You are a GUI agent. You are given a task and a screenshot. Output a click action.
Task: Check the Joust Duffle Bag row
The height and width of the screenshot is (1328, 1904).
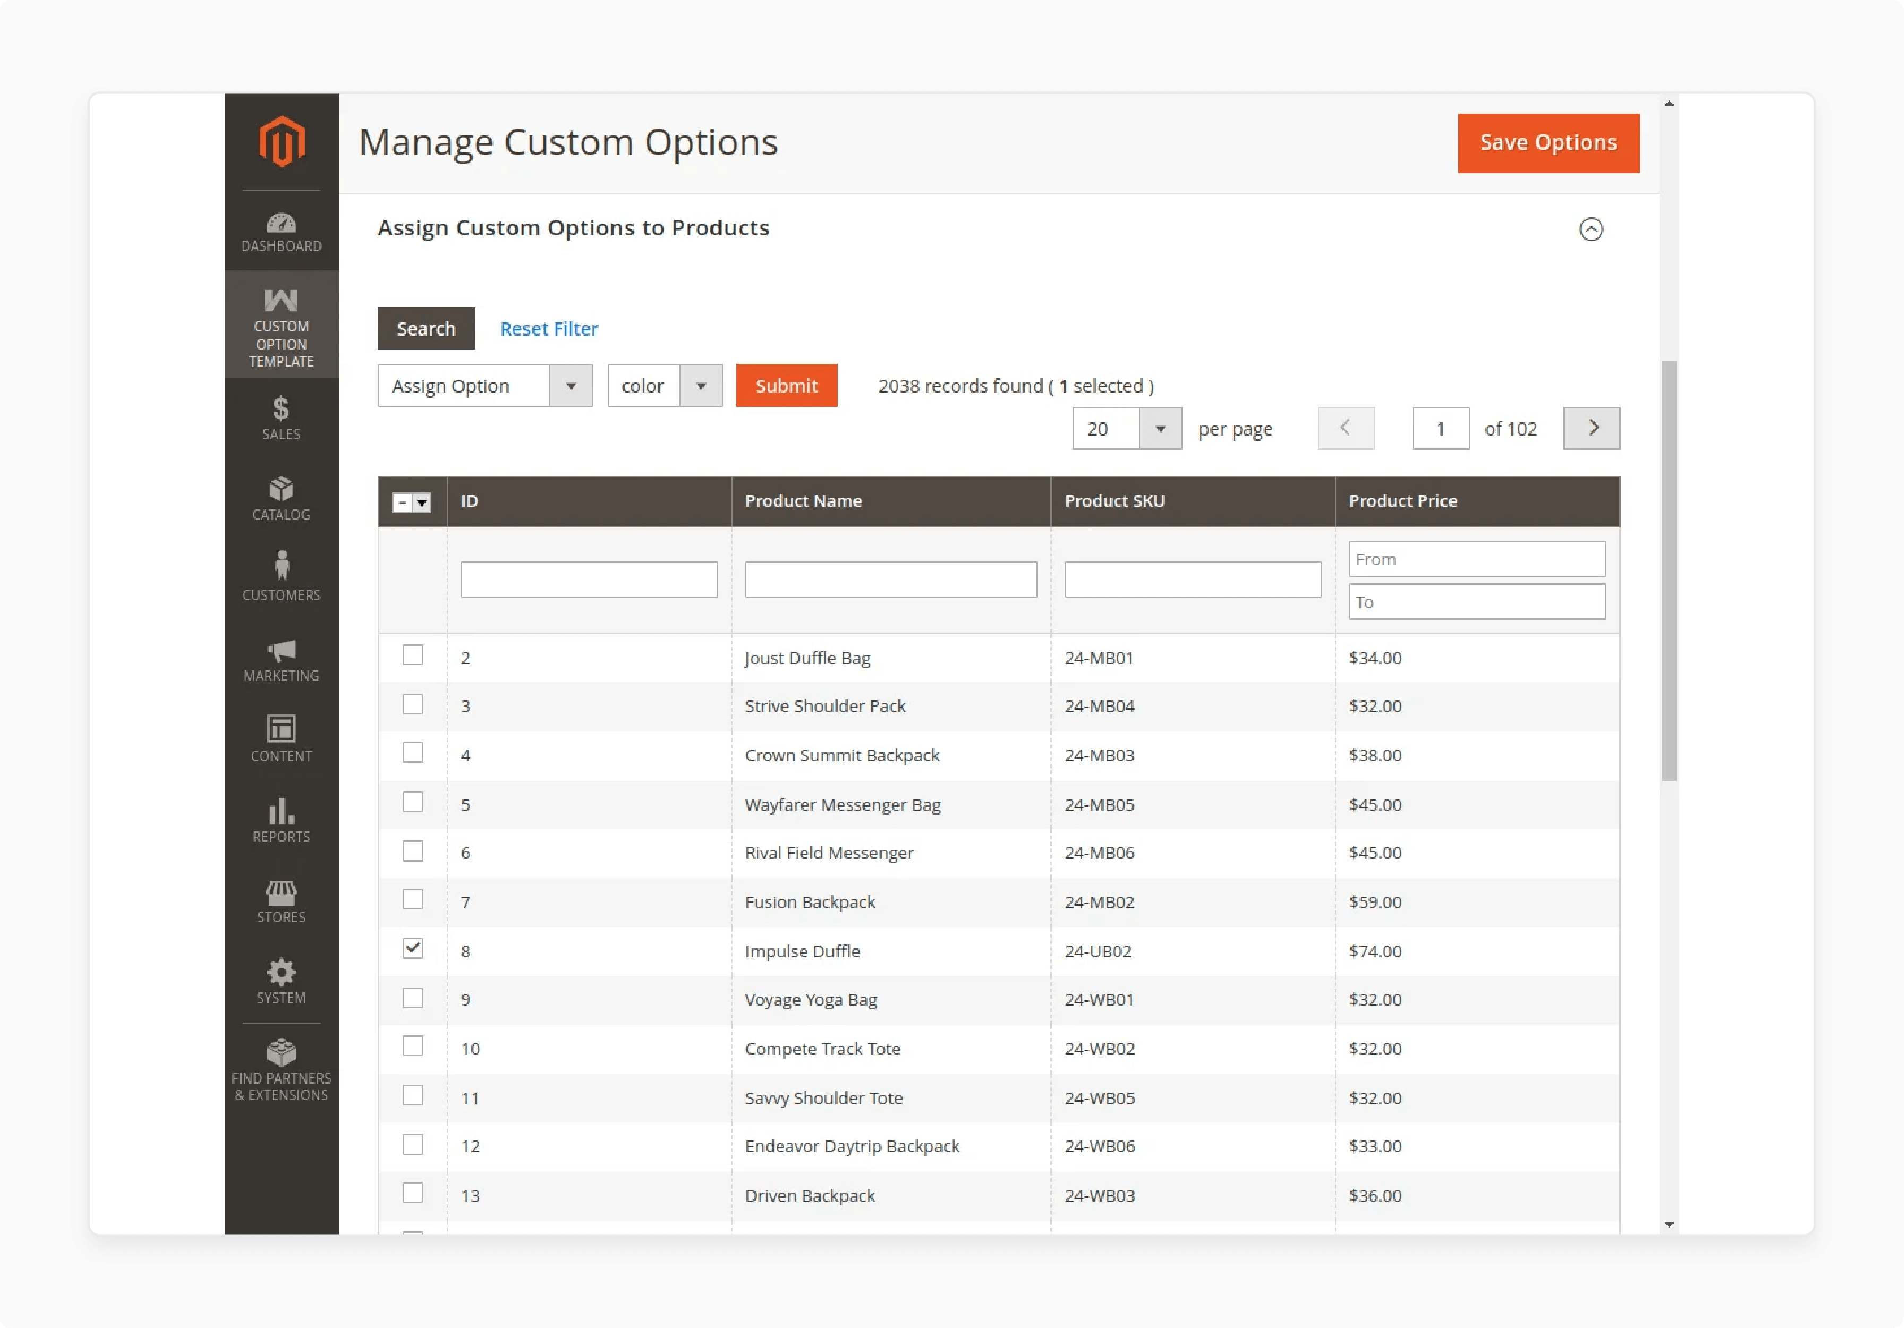click(x=413, y=656)
